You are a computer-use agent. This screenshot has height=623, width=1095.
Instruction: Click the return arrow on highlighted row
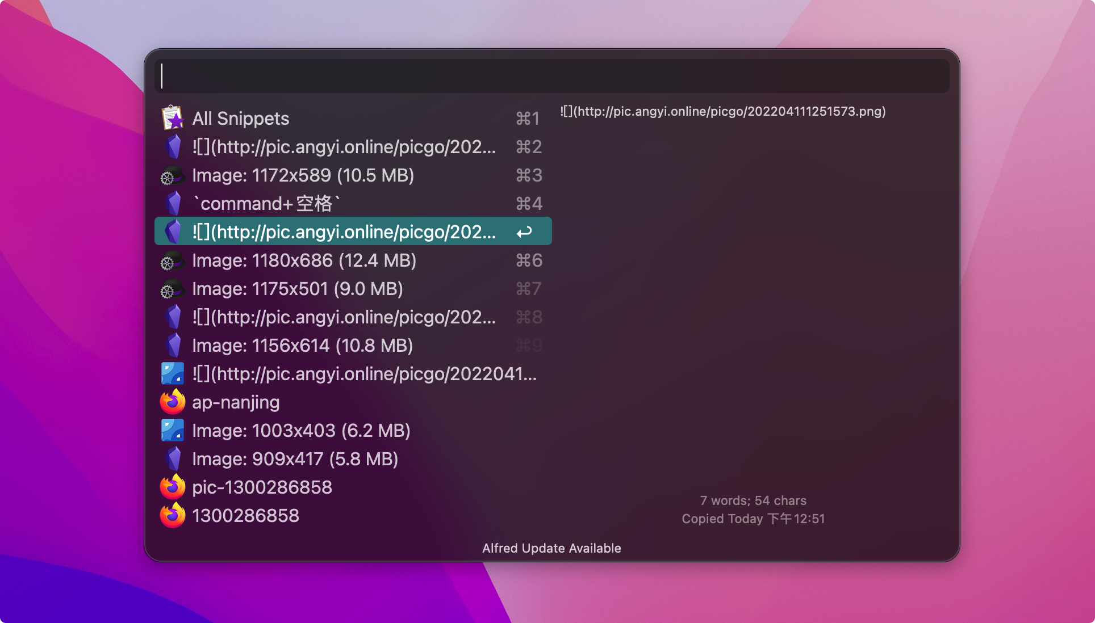click(524, 231)
